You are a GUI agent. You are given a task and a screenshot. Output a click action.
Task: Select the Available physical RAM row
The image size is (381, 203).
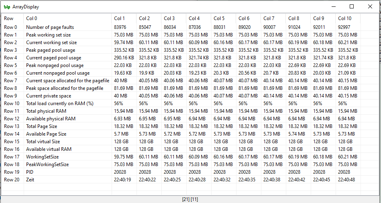coord(51,119)
